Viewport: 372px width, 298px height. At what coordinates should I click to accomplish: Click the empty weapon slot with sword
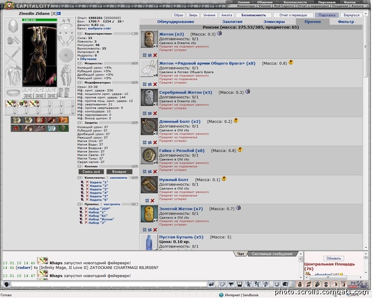tap(13, 55)
